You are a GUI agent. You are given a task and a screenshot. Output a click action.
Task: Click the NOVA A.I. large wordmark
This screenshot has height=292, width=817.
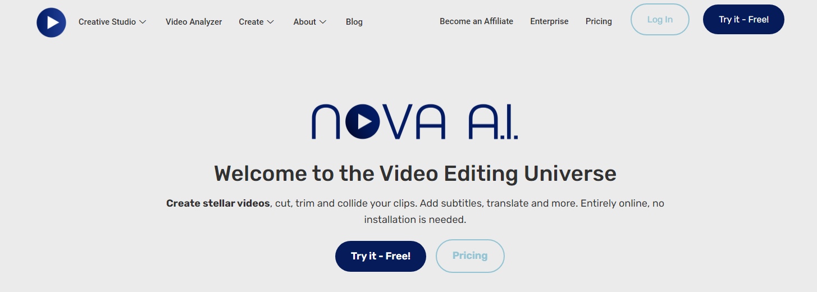(415, 121)
